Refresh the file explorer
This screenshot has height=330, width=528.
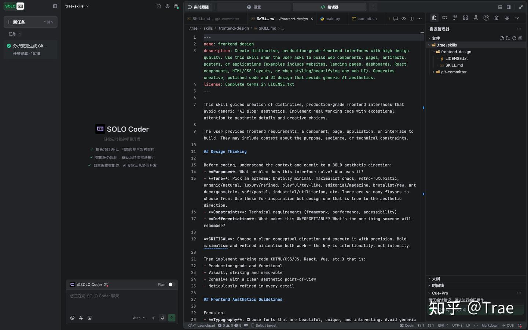tap(514, 38)
